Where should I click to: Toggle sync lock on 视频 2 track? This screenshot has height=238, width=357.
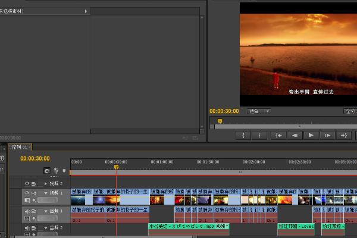click(x=34, y=184)
